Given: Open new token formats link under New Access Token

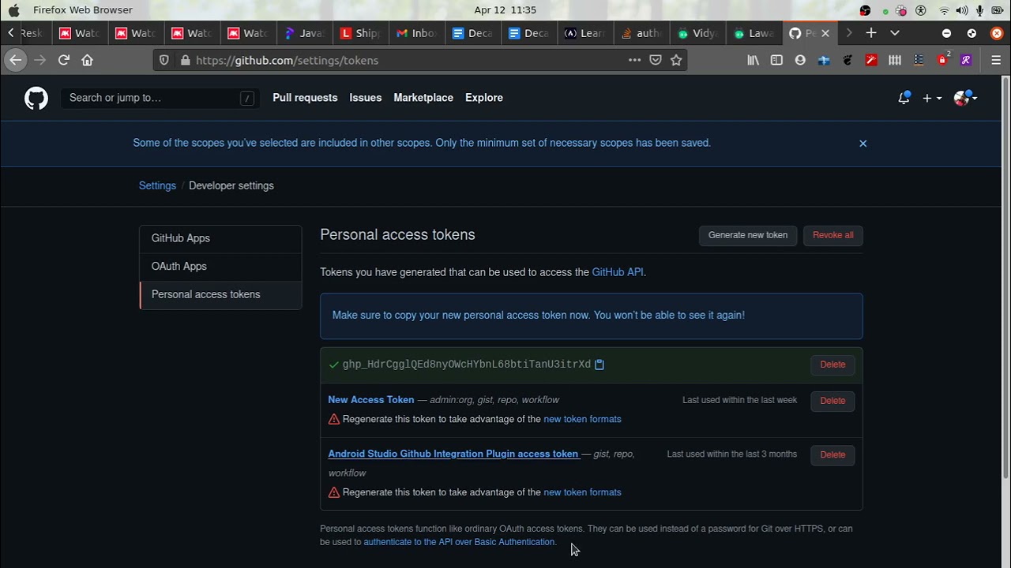Looking at the screenshot, I should click(x=582, y=419).
